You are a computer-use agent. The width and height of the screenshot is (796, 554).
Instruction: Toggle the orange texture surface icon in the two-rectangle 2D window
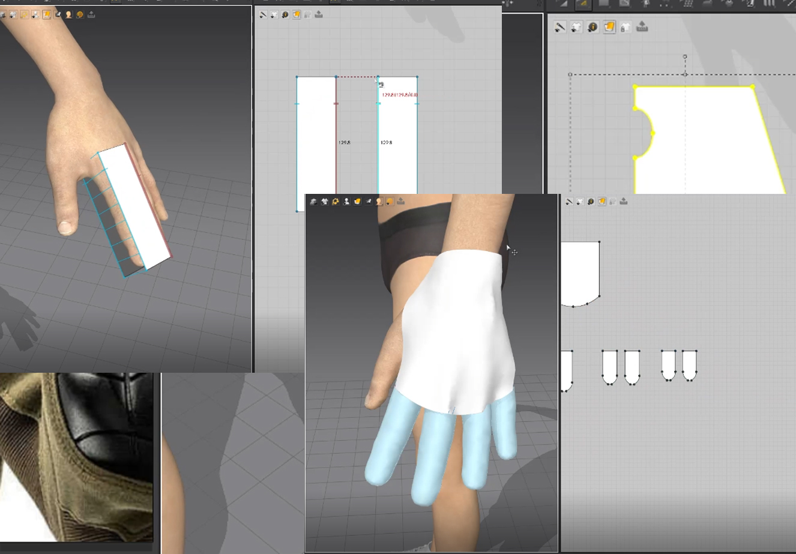coord(297,14)
